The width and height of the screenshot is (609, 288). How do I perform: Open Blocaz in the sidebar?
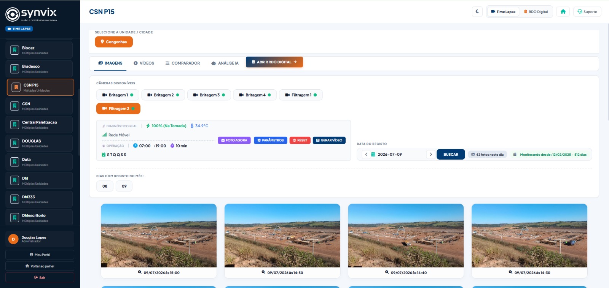pyautogui.click(x=40, y=50)
